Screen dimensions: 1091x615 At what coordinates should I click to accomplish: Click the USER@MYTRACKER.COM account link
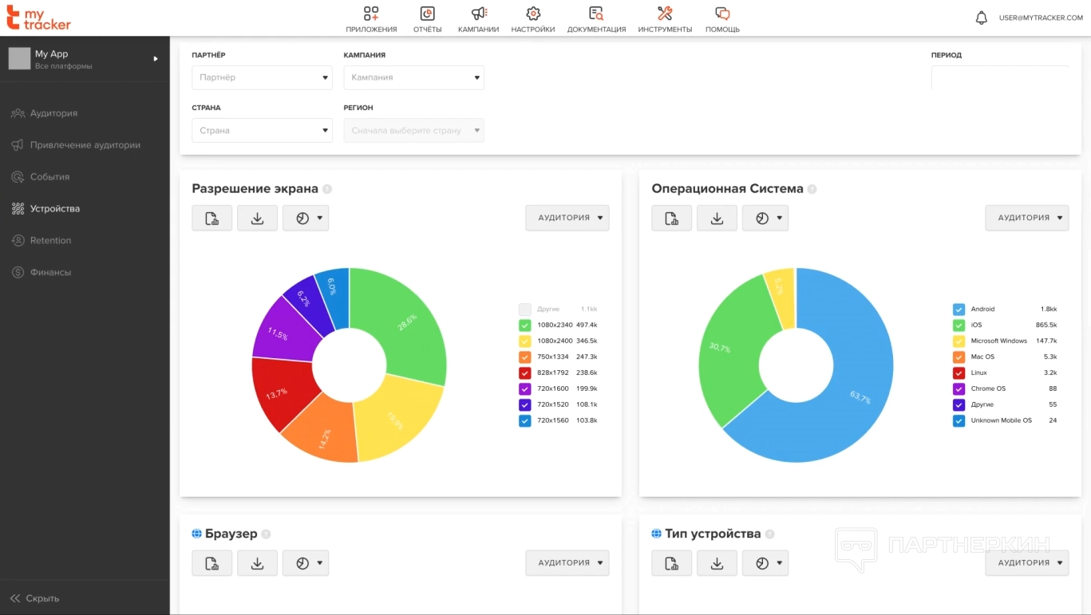coord(1041,18)
